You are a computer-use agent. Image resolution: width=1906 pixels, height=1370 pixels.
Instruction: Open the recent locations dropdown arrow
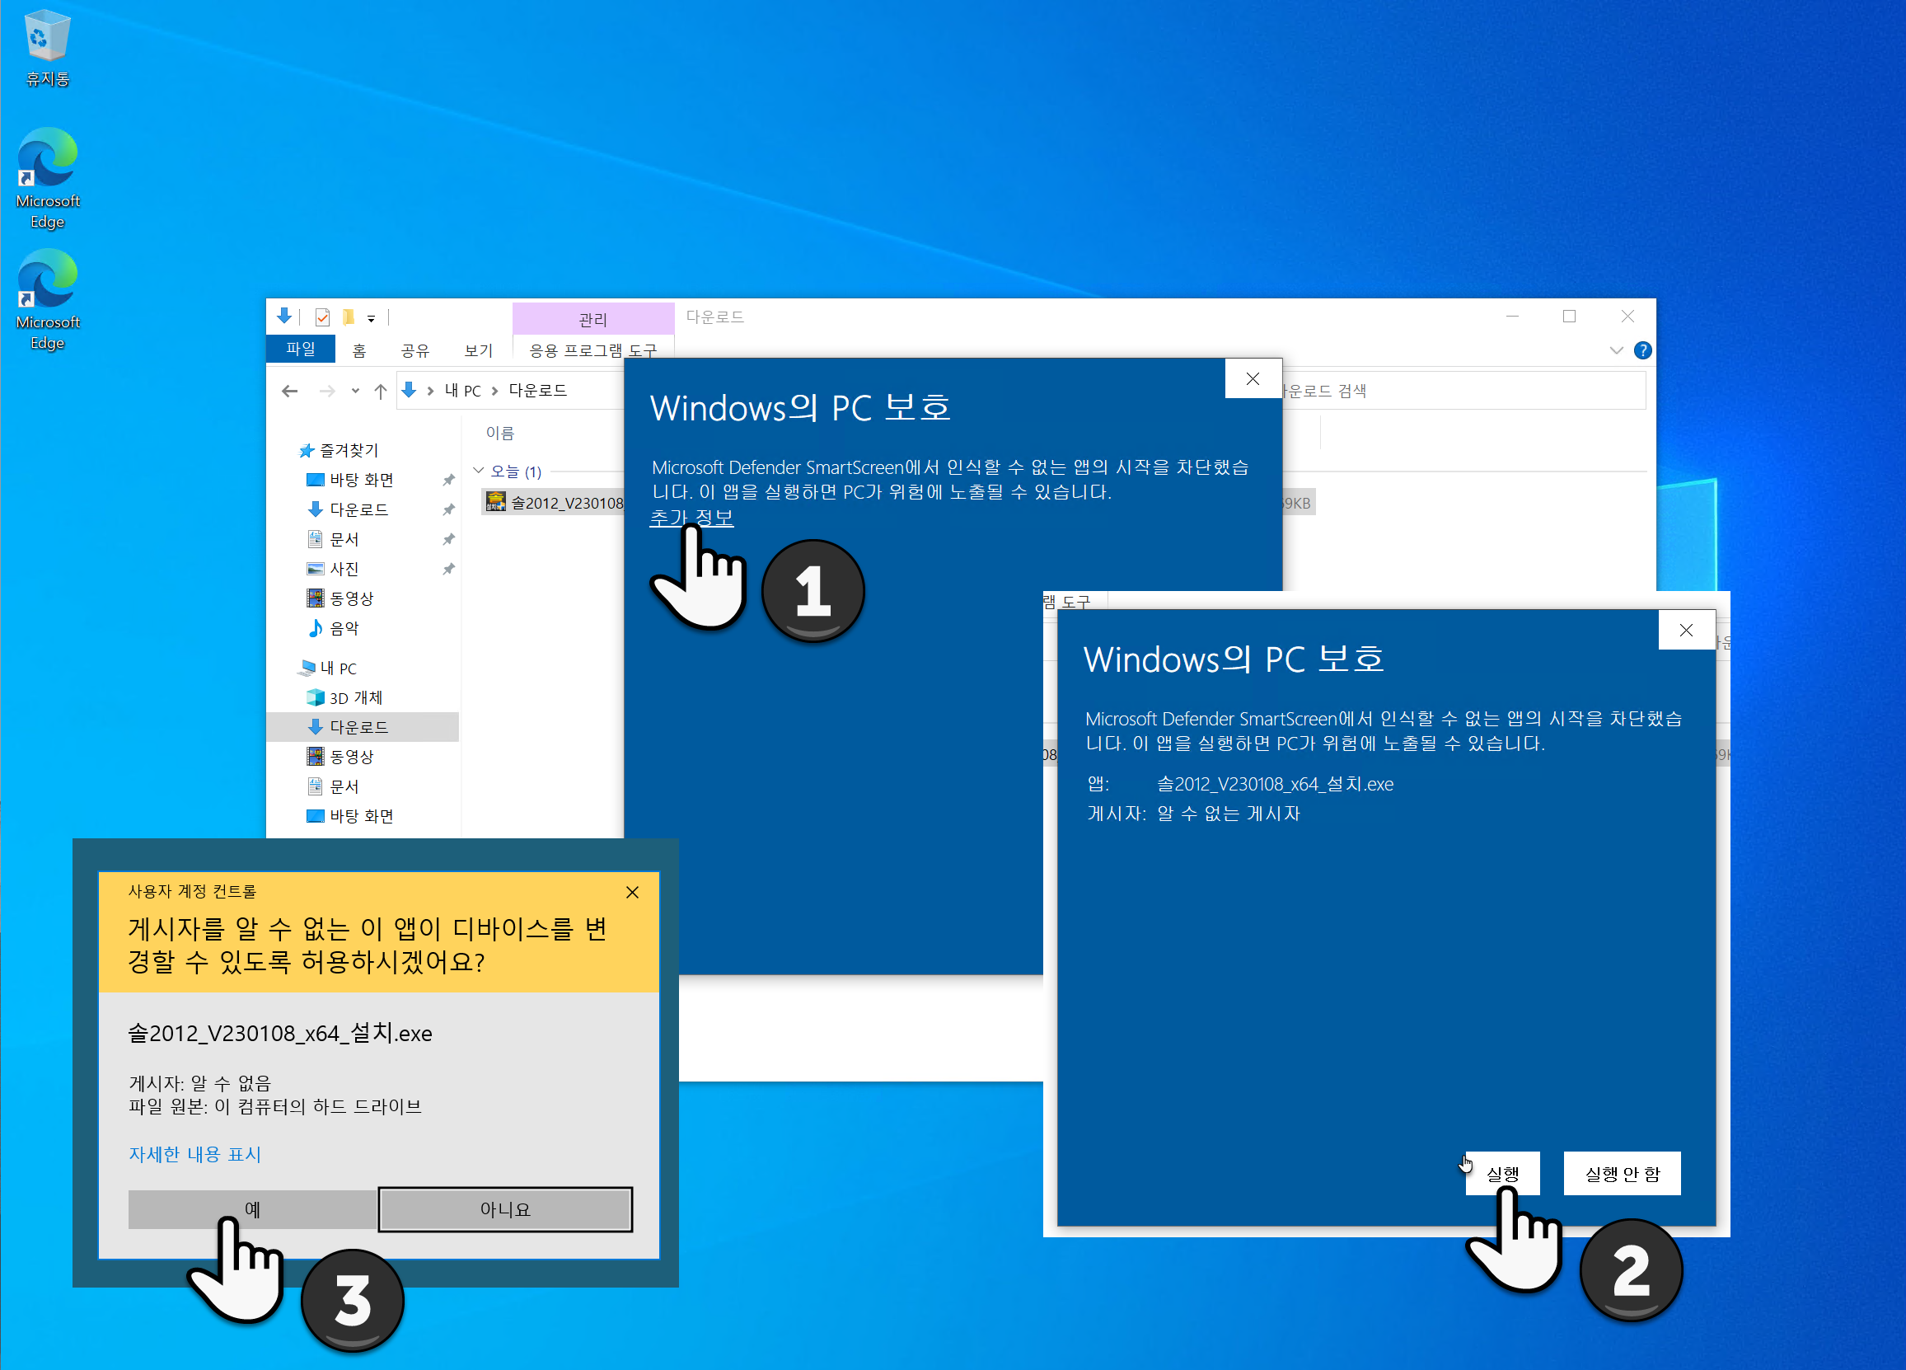click(355, 391)
